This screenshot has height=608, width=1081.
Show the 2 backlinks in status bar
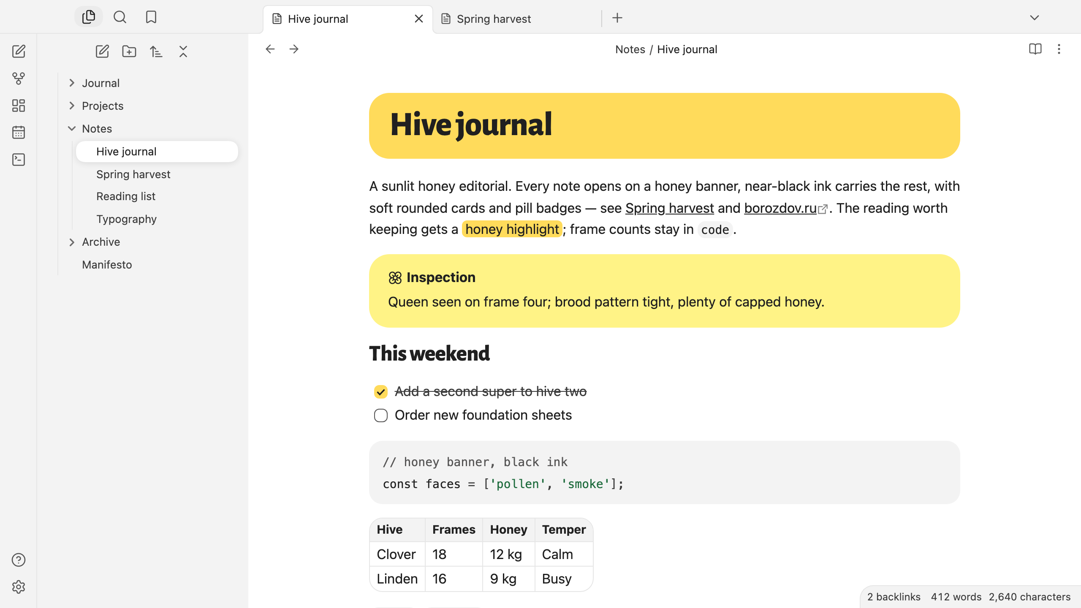894,597
